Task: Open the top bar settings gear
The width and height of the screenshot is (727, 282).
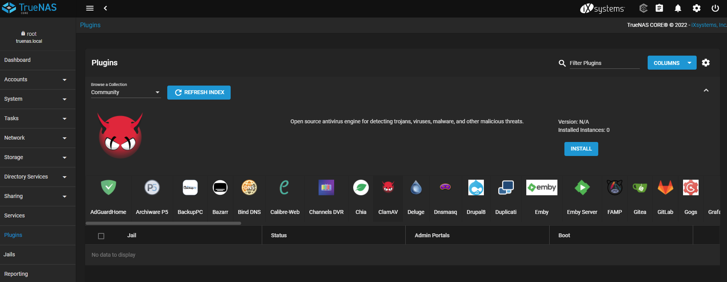Action: point(697,8)
